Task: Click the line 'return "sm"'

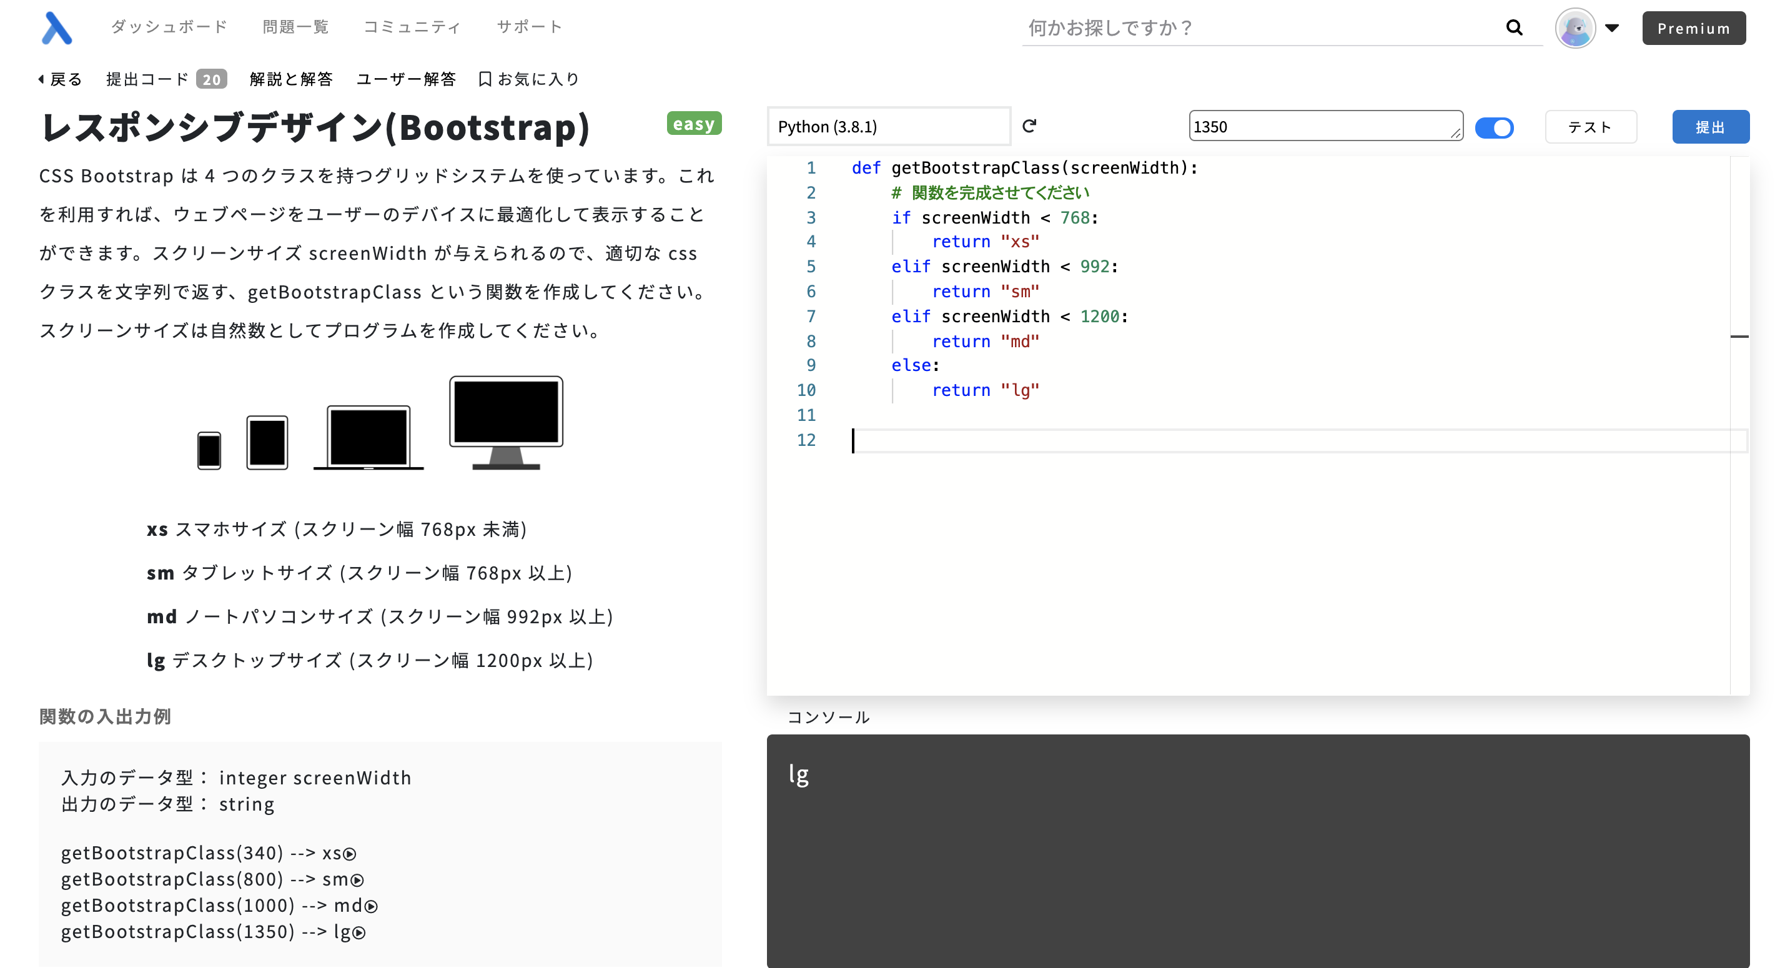Action: (986, 292)
